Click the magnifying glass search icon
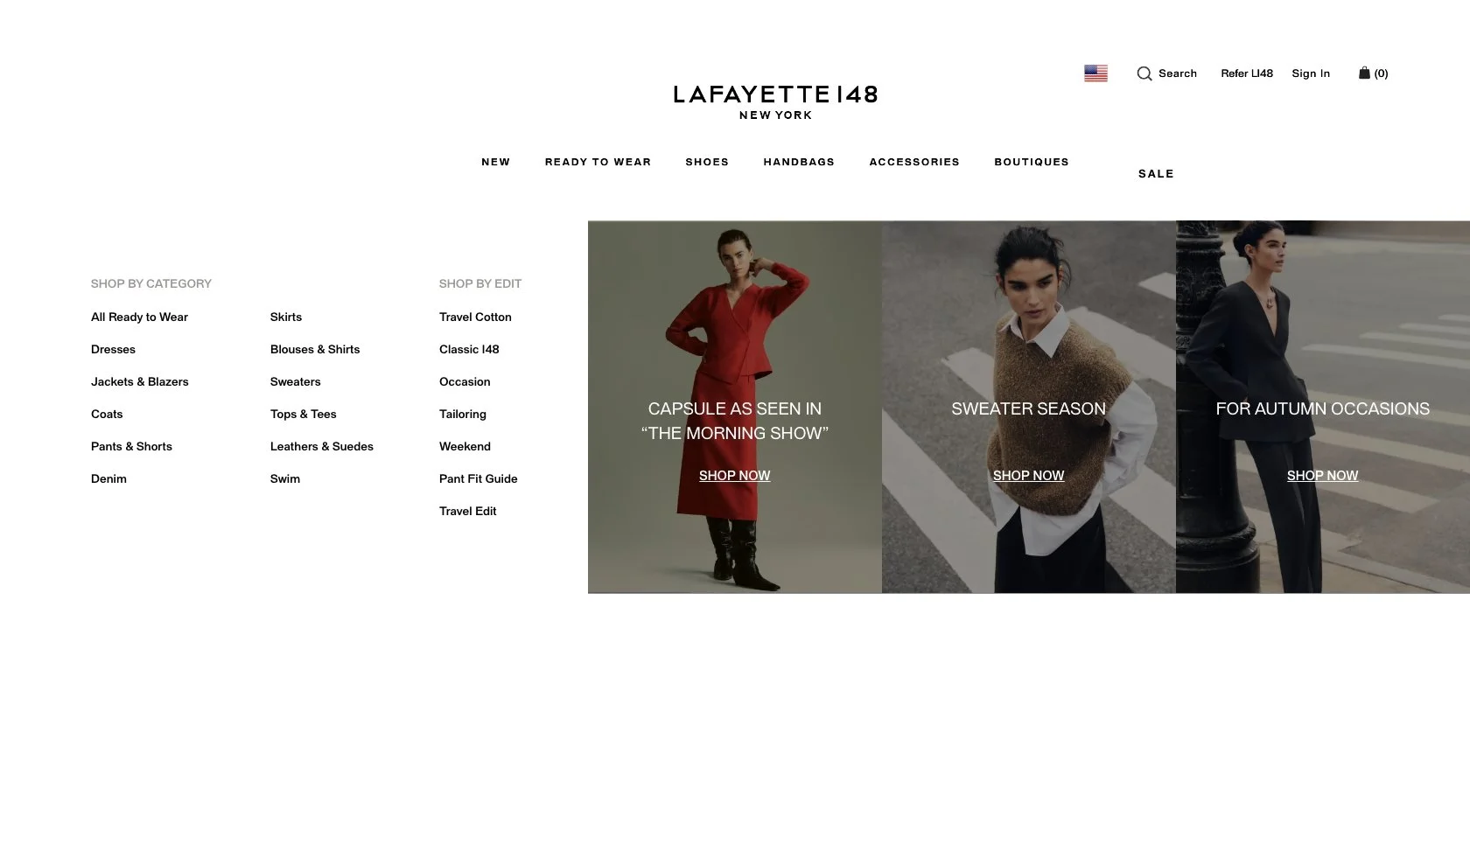The image size is (1470, 858). pos(1144,73)
